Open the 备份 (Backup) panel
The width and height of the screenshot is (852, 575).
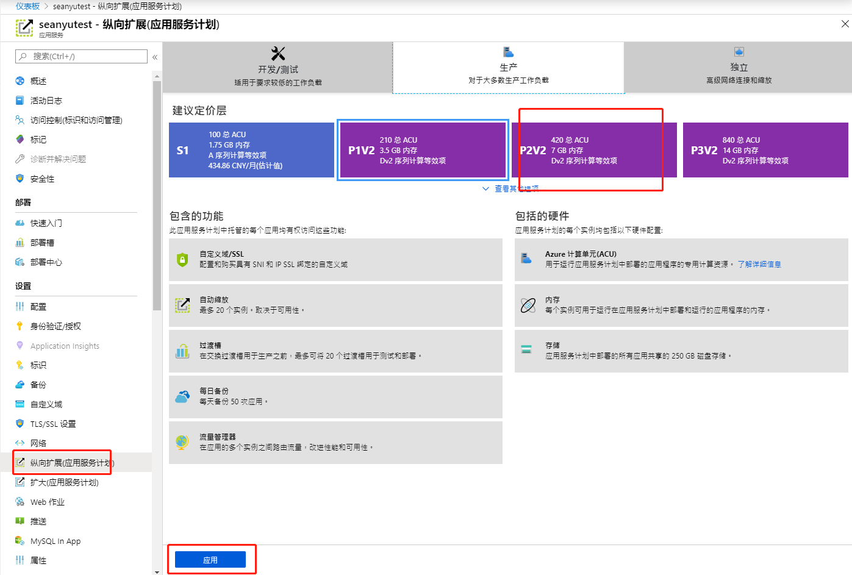pyautogui.click(x=38, y=384)
